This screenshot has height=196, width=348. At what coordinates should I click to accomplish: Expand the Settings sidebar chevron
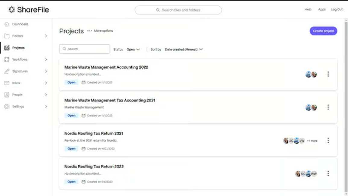[46, 106]
